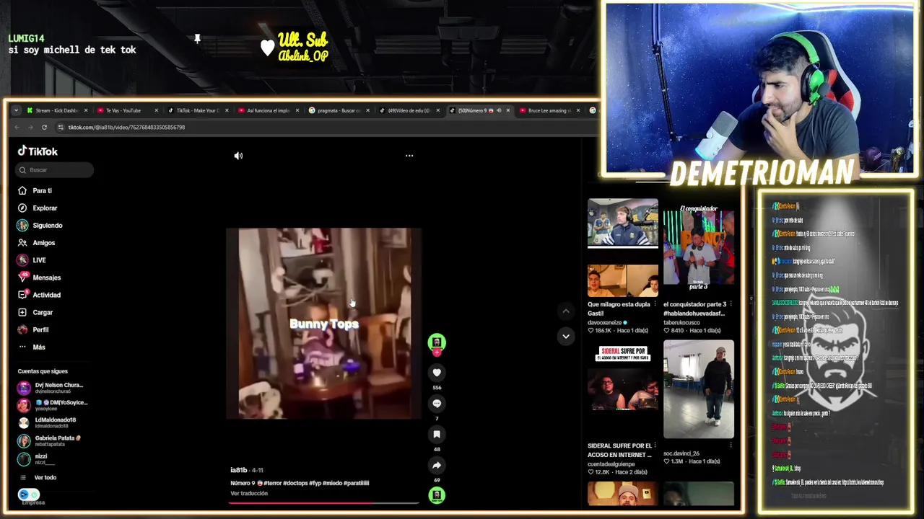Click options dots on SIDERAL video card
924x519 pixels.
click(655, 446)
